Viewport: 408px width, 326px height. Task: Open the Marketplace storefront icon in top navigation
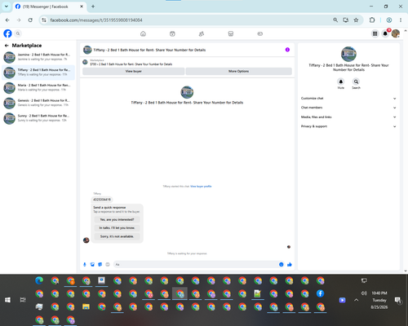pyautogui.click(x=231, y=33)
